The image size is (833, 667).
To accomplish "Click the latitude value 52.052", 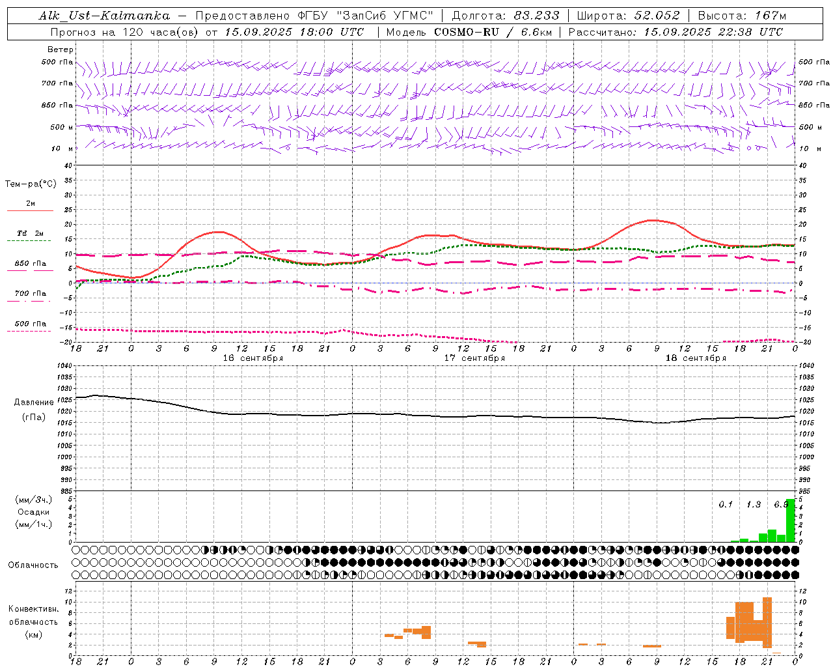I will (x=657, y=16).
